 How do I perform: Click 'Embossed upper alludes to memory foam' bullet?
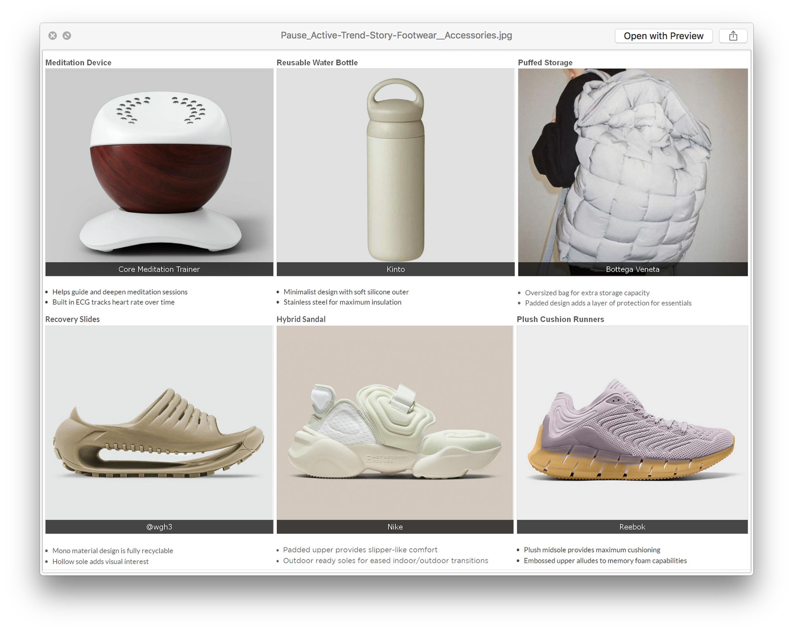(x=605, y=561)
